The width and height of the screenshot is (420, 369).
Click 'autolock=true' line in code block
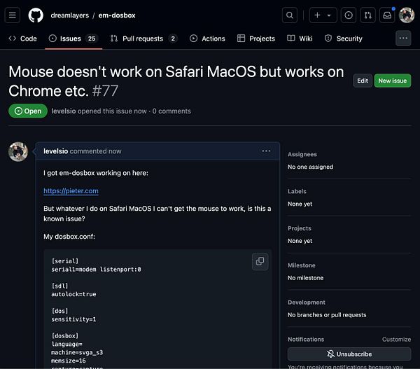73,294
